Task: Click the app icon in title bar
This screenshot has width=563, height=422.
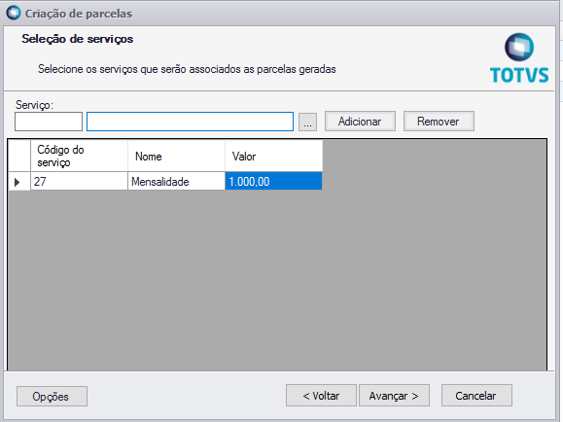Action: tap(14, 13)
